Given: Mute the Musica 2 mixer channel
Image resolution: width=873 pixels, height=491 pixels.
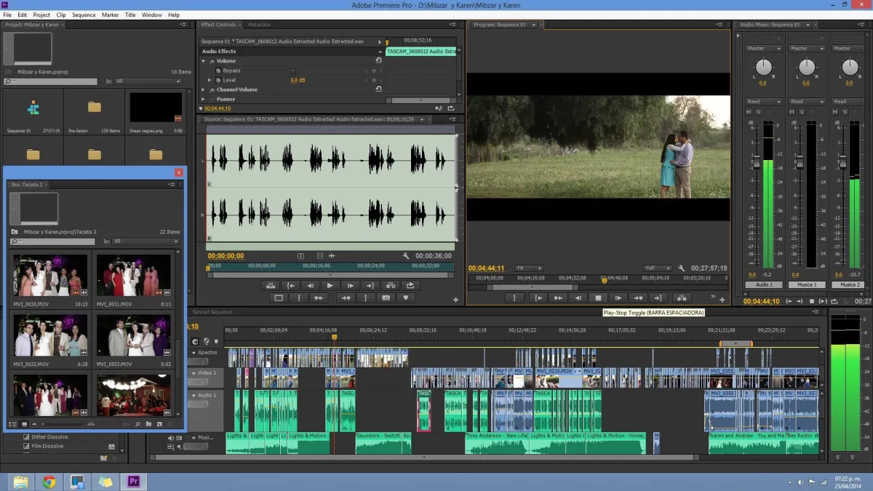Looking at the screenshot, I should [x=836, y=112].
